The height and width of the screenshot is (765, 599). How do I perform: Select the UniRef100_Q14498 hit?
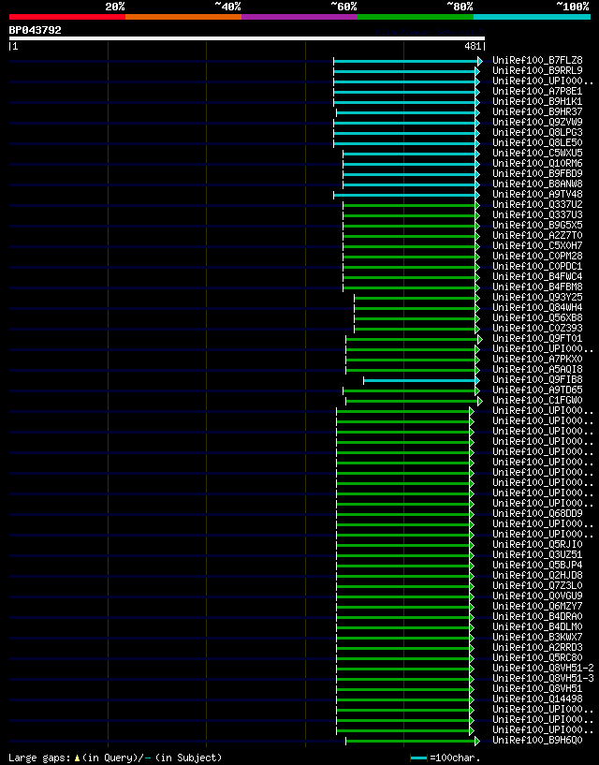pos(537,699)
